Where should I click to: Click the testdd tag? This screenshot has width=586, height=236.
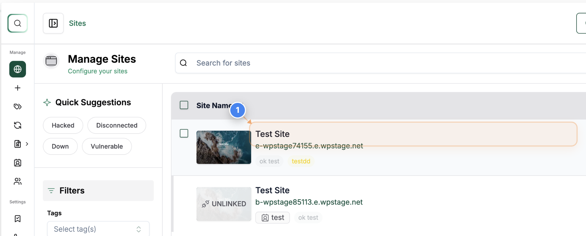[301, 161]
